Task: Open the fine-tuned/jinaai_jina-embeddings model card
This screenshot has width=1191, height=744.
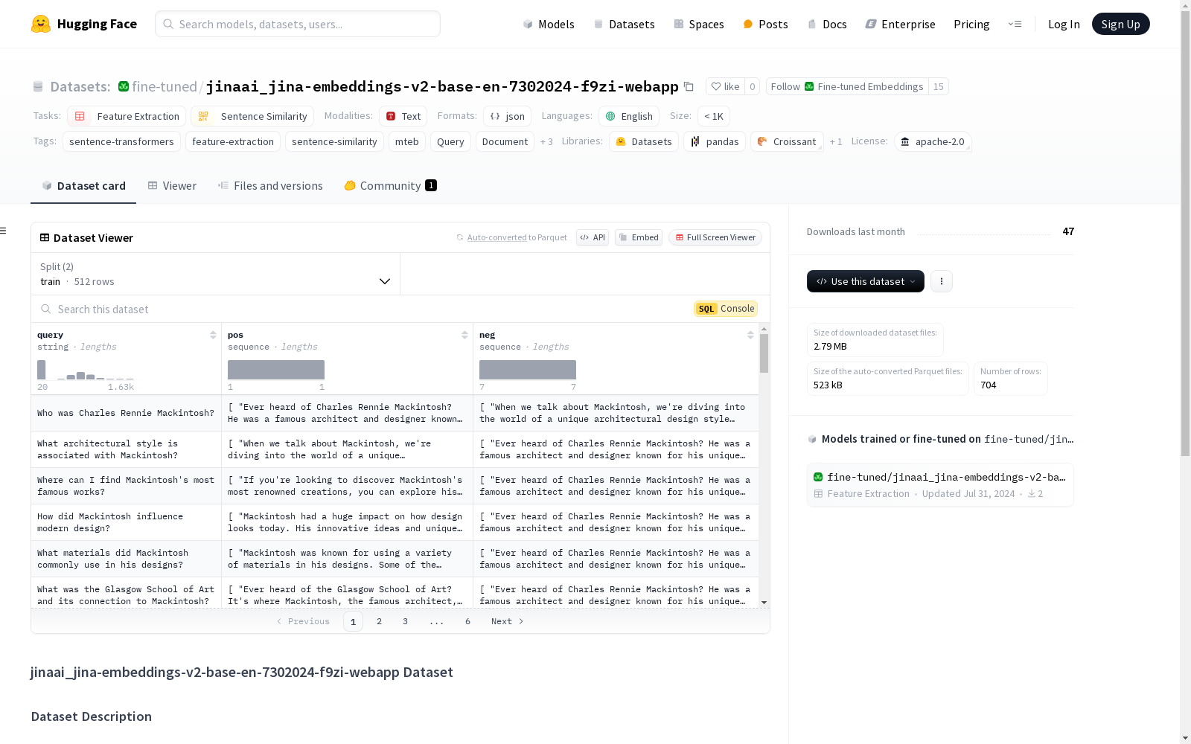Action: tap(940, 484)
